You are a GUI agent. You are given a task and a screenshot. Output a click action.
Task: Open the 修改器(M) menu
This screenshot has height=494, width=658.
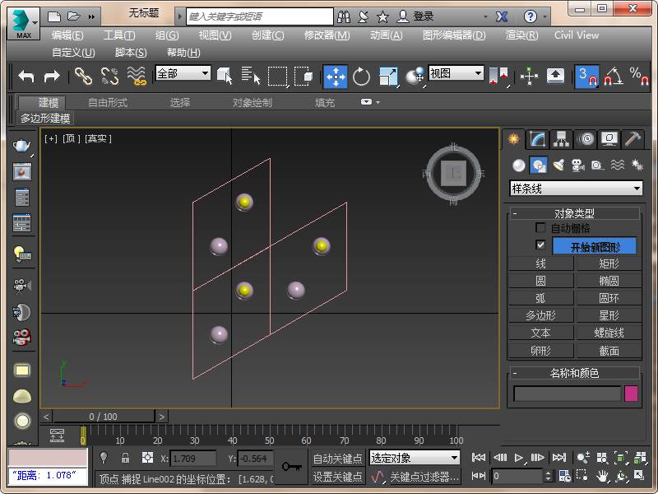(x=327, y=35)
